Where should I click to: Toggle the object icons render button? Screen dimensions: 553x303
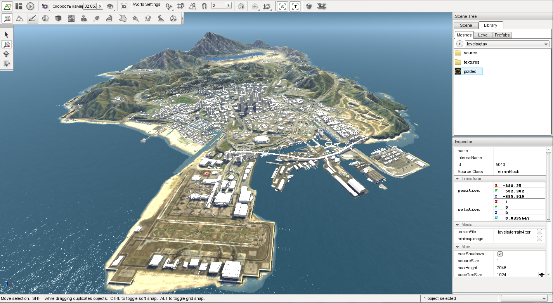tap(283, 6)
